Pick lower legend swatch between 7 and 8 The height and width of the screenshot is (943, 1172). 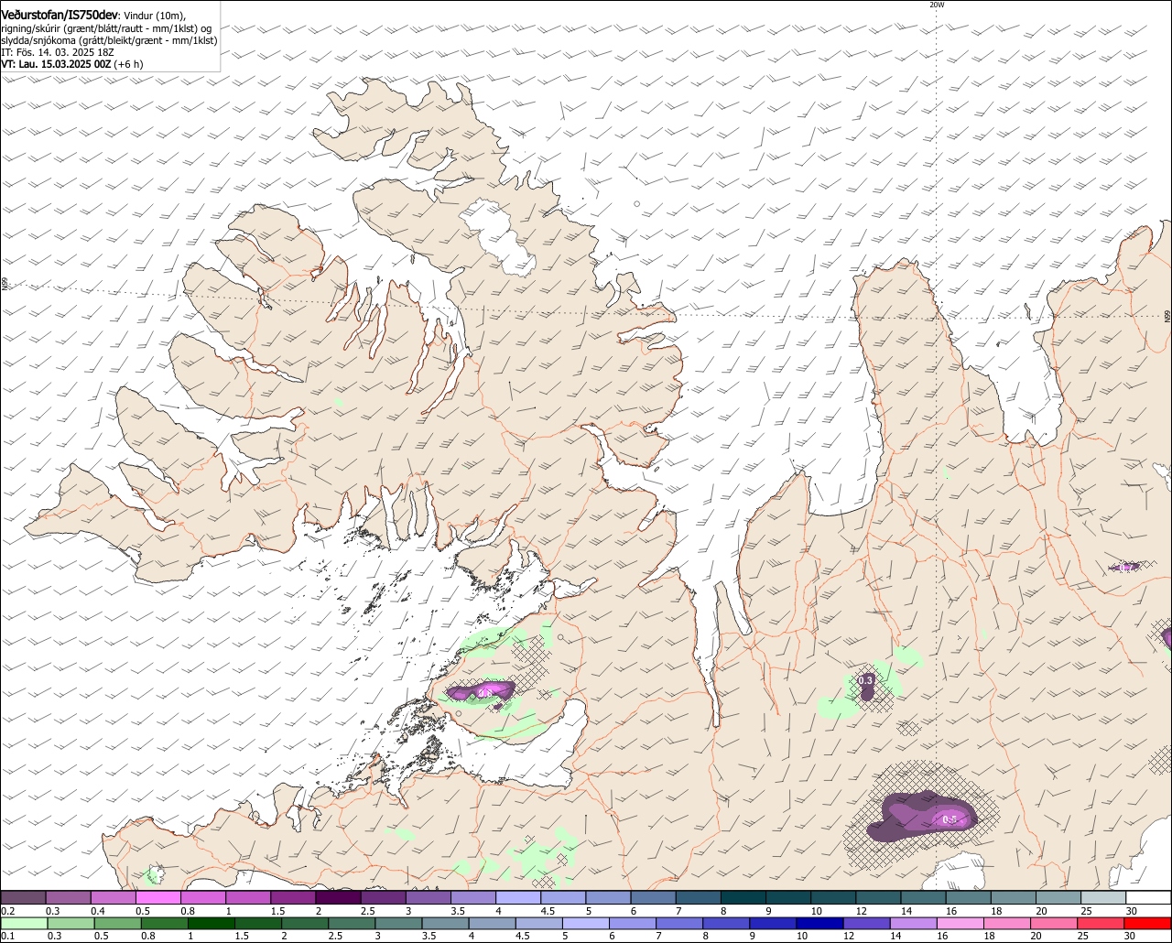pos(679,923)
